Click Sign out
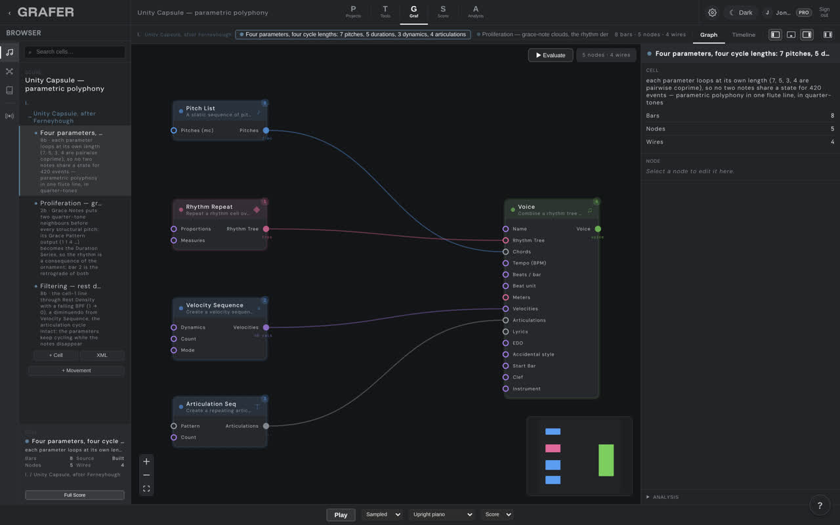Screen dimensions: 840x525 point(824,12)
